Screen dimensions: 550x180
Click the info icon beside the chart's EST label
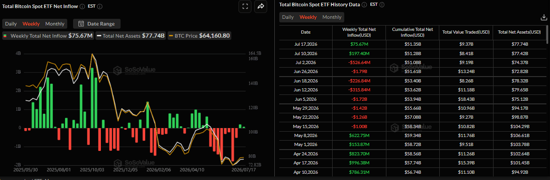coord(100,7)
